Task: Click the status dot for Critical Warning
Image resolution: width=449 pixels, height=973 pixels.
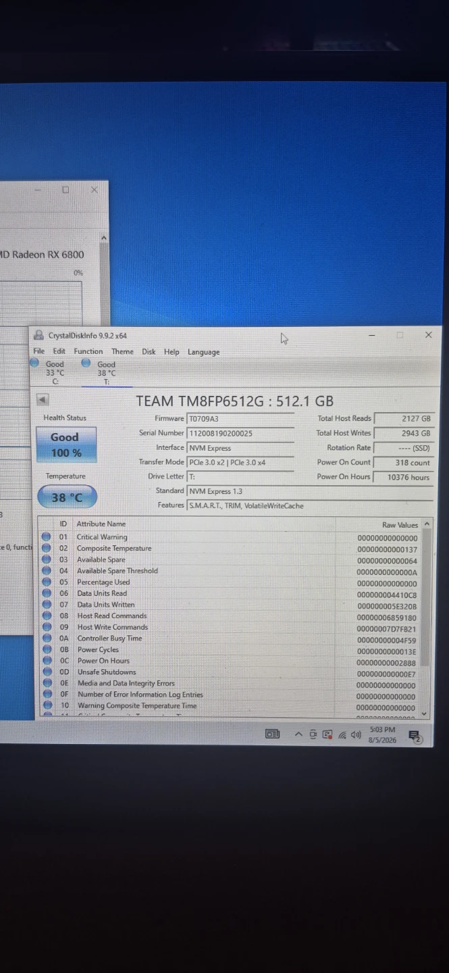Action: (47, 537)
